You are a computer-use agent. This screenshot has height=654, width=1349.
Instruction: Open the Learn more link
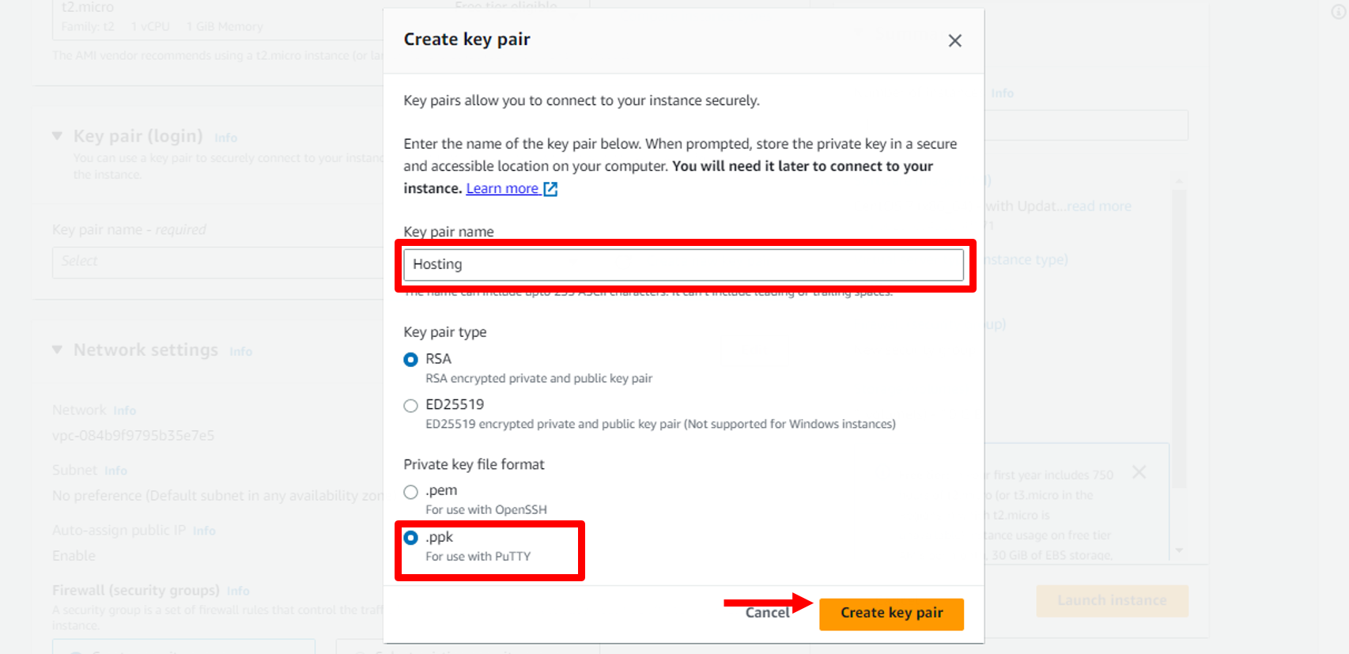point(502,189)
